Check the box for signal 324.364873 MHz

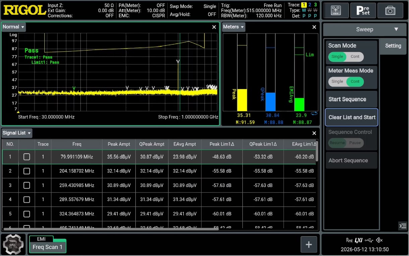27,214
